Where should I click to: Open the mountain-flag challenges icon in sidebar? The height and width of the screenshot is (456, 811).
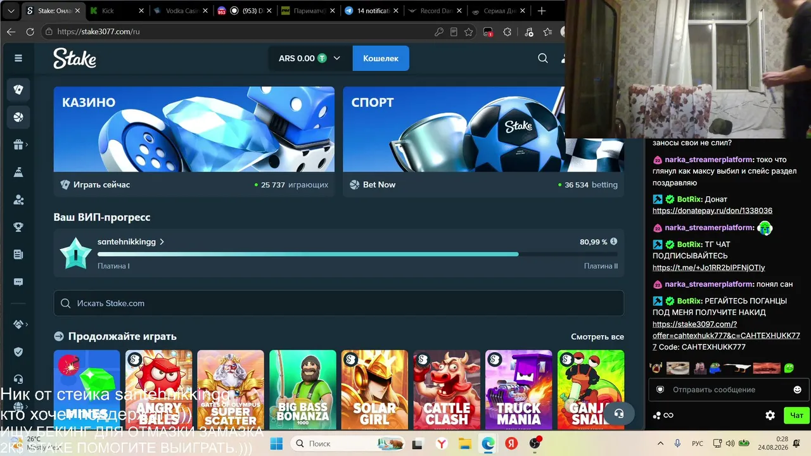18,172
